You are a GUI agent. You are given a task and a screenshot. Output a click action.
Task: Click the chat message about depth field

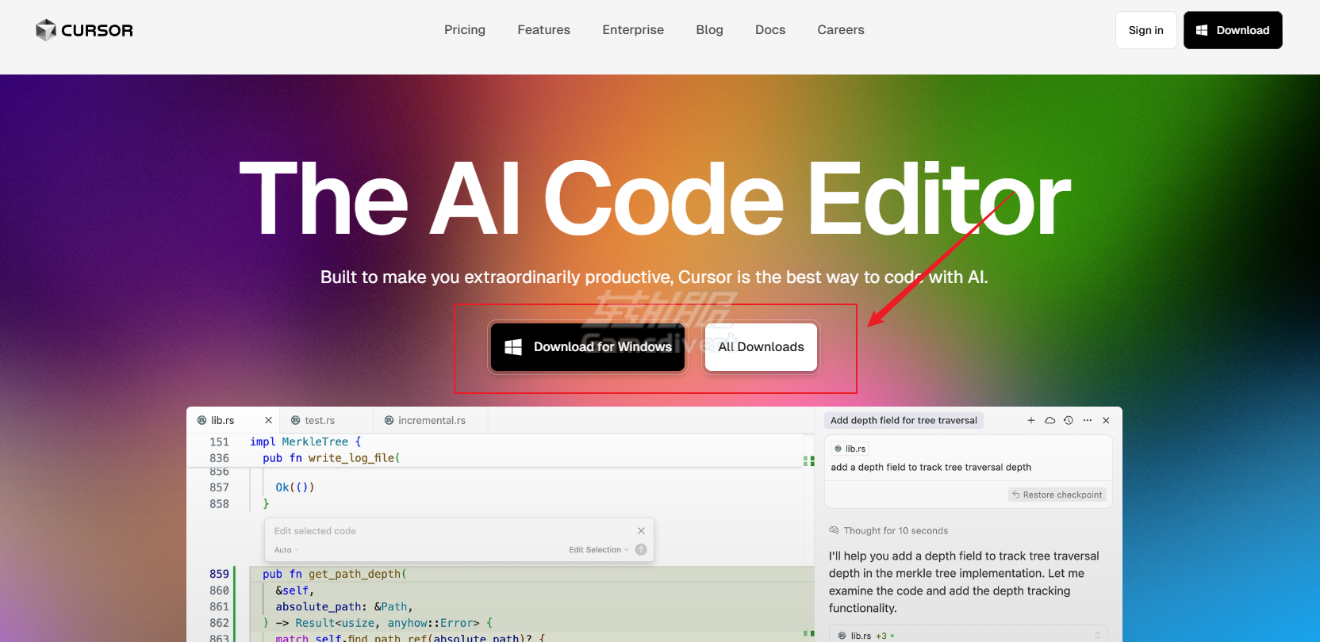pyautogui.click(x=931, y=468)
